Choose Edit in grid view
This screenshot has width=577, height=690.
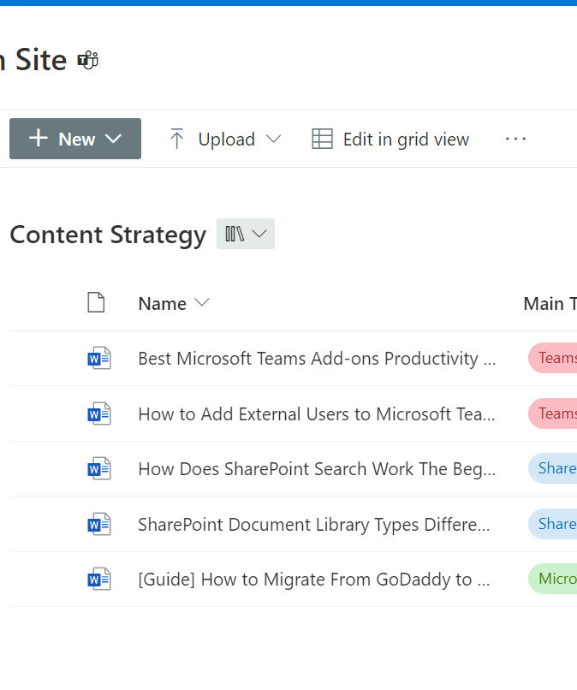(x=390, y=139)
